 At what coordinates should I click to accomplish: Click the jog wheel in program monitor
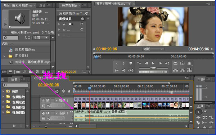coord(153,72)
